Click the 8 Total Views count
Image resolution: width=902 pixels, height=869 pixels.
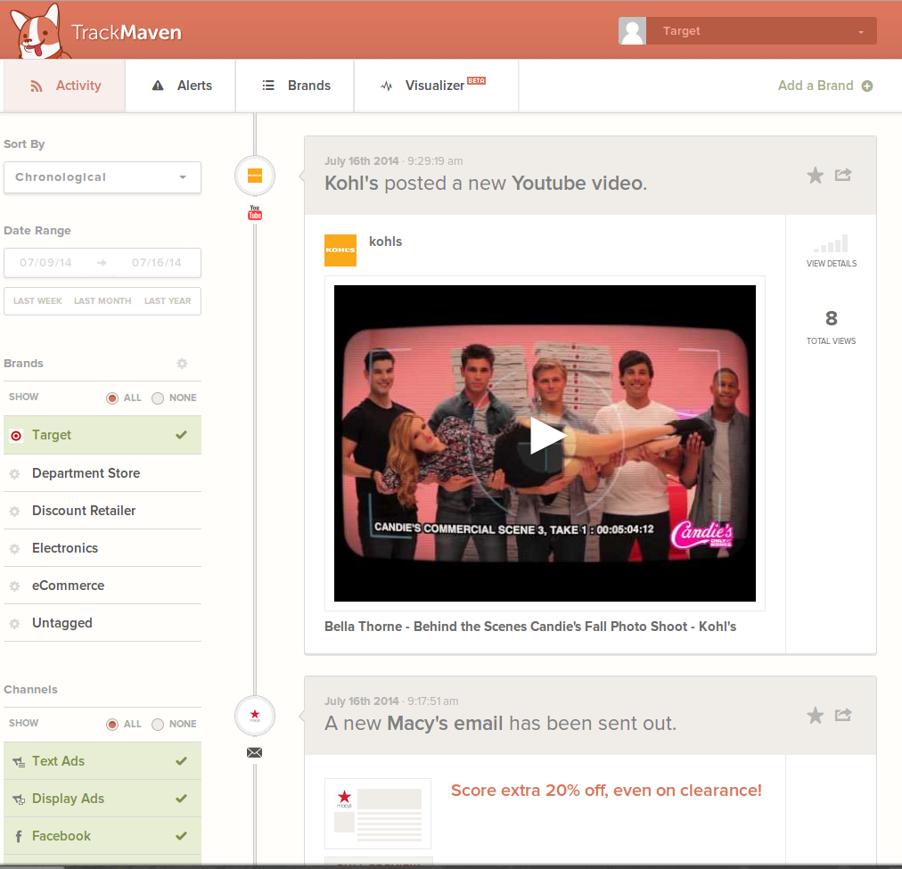(x=832, y=318)
